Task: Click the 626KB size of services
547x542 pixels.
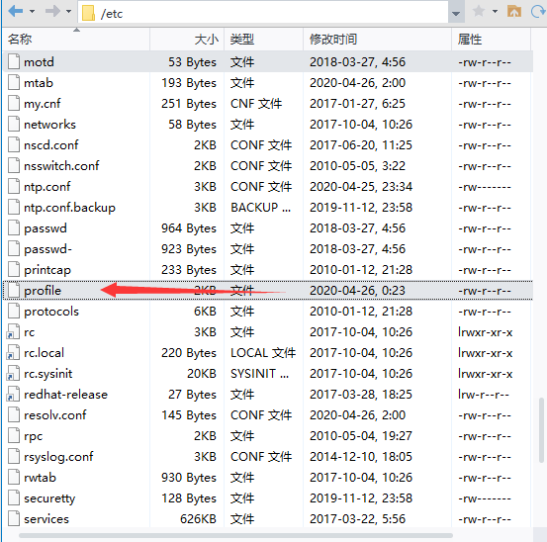Action: point(198,518)
